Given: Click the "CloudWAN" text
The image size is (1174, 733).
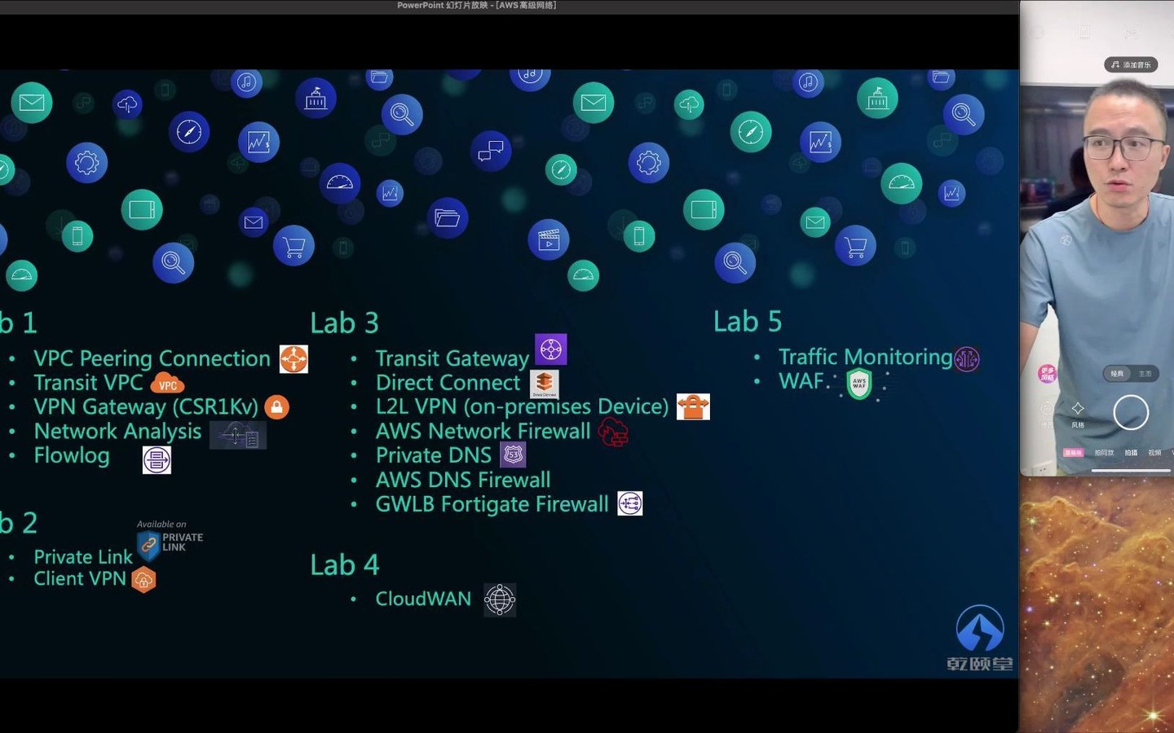Looking at the screenshot, I should click(423, 599).
